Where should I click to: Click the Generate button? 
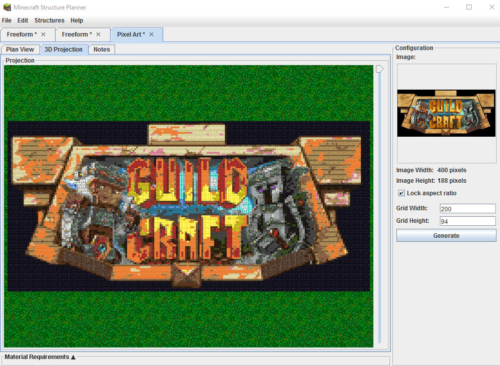coord(446,235)
